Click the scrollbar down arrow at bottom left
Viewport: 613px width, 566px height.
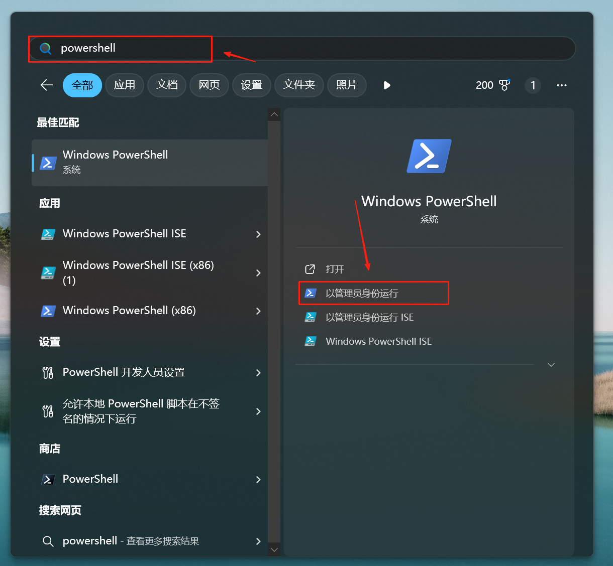(274, 549)
